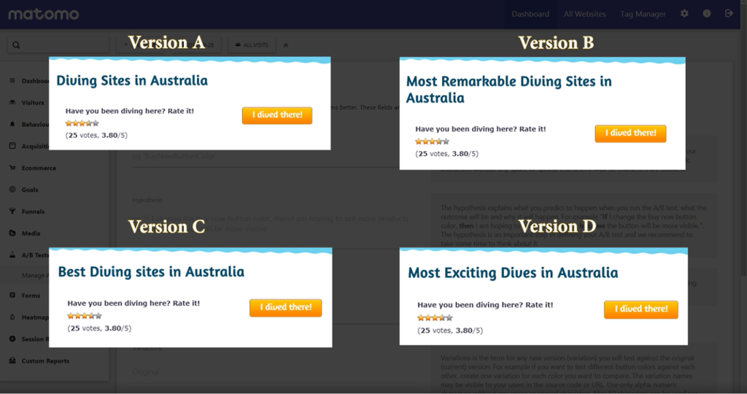Click the heading 'Most Remarkable Diving Sites in Australia'
Image resolution: width=747 pixels, height=394 pixels.
click(x=508, y=89)
